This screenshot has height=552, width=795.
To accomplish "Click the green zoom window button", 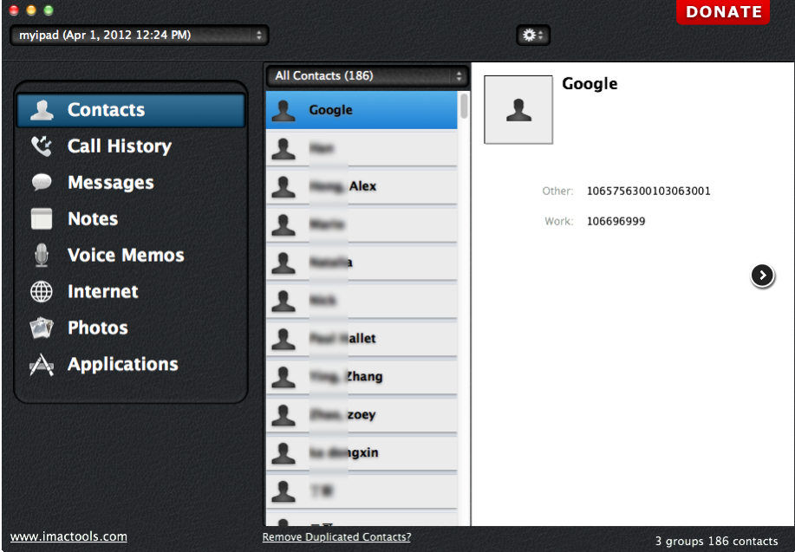I will click(49, 10).
